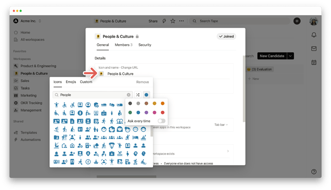Screen dimensions: 331x190
Task: Open the notifications bell icon
Action: (314, 35)
